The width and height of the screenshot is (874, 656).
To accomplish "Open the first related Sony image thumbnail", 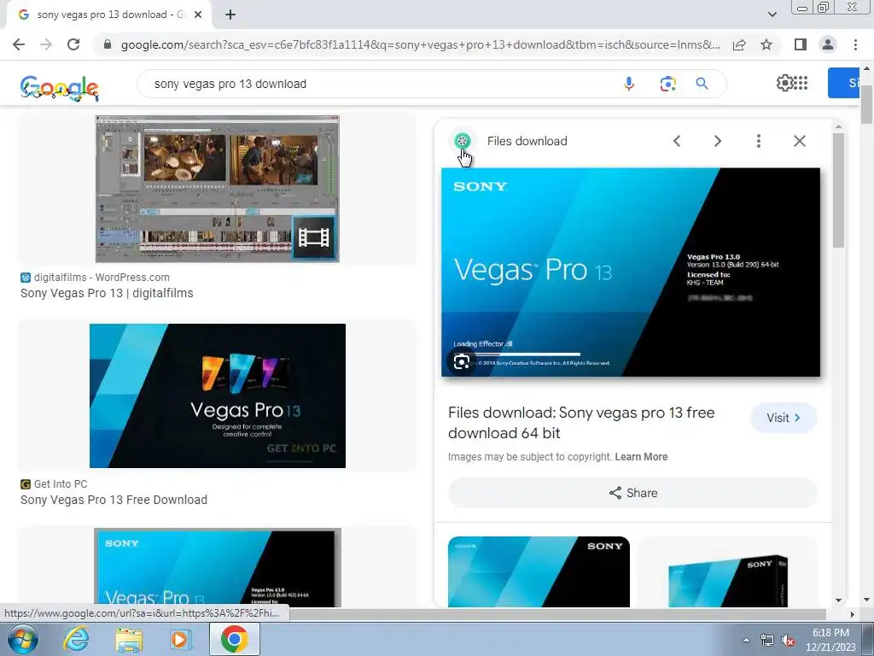I will coord(539,571).
